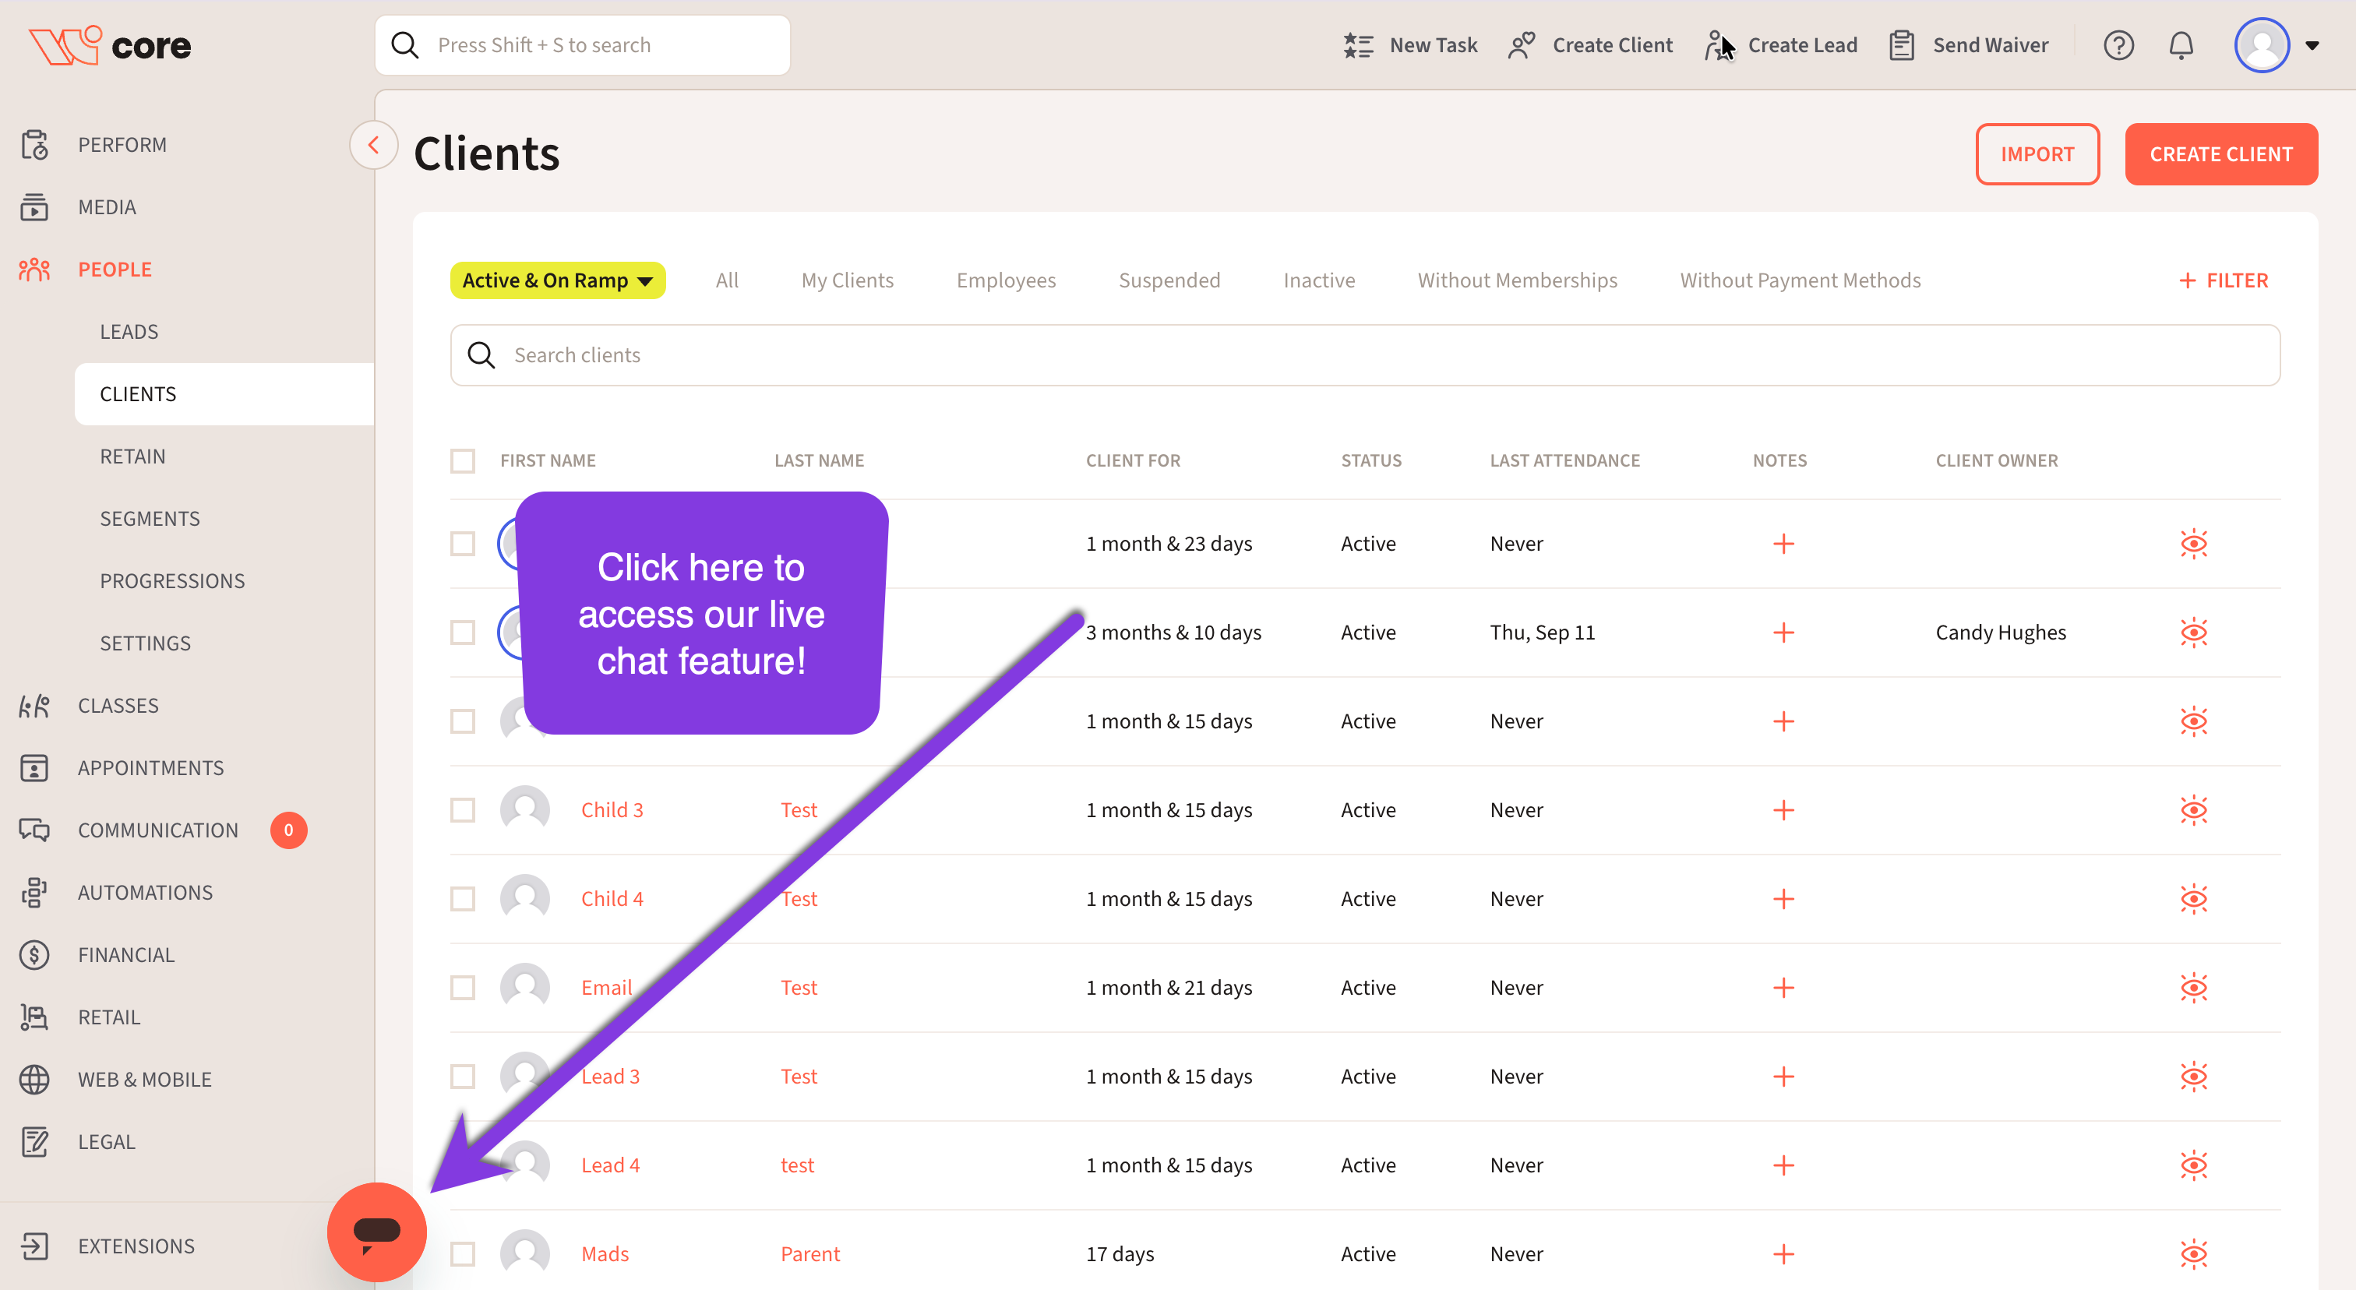View the Candy Hughes row eye icon
Viewport: 2356px width, 1290px height.
tap(2193, 633)
